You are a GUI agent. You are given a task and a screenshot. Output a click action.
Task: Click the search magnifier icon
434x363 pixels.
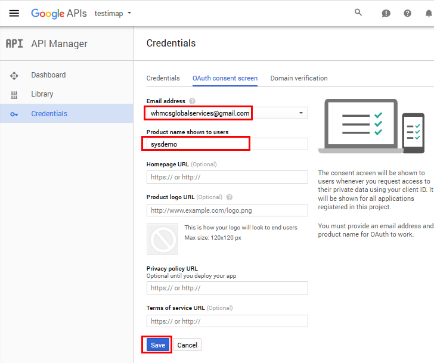coord(358,13)
